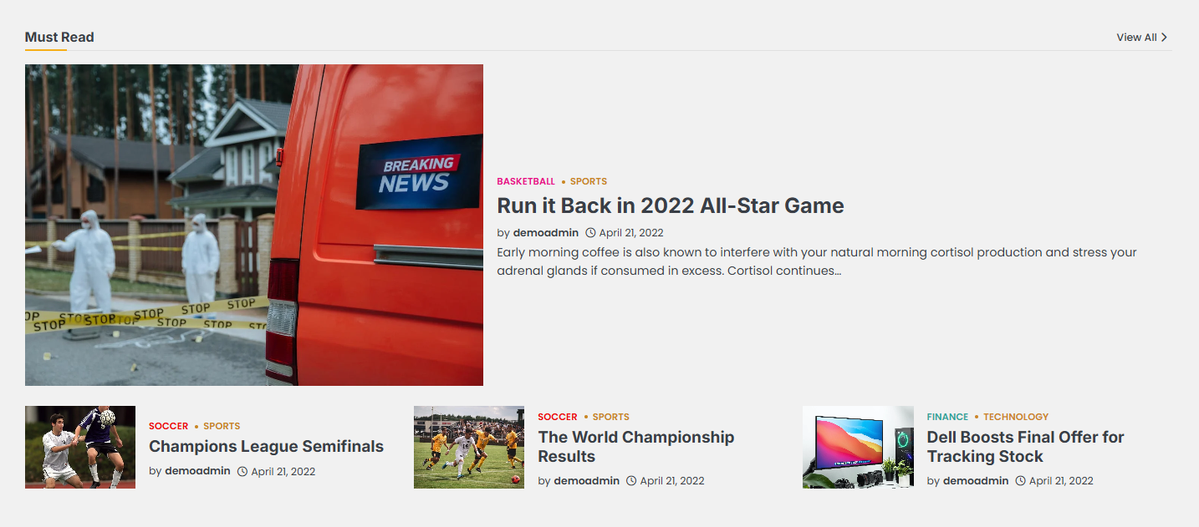
Task: Open the Dell Boosts Final Offer thumbnail
Action: (x=858, y=447)
